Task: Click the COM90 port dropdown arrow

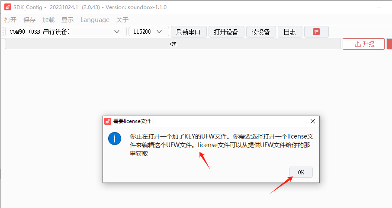Action: pos(117,32)
